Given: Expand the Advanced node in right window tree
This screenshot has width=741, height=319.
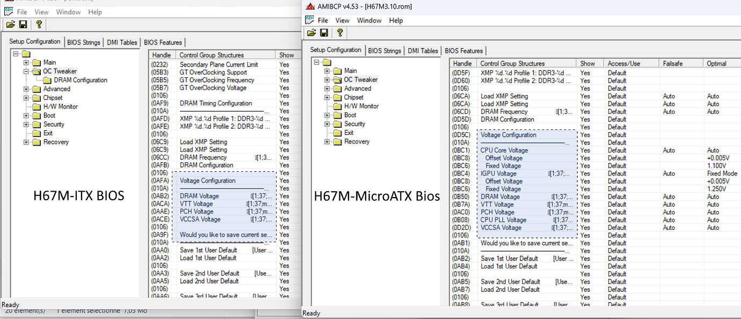Looking at the screenshot, I should point(327,89).
